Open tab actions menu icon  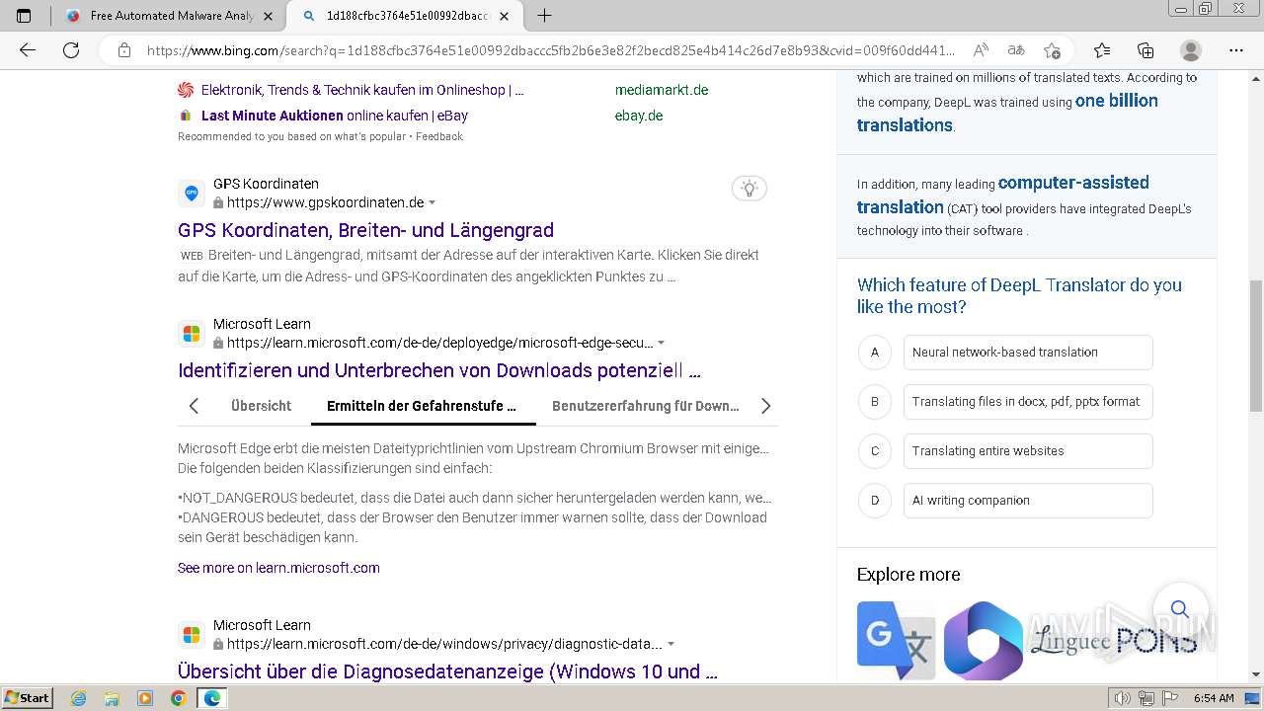point(24,16)
